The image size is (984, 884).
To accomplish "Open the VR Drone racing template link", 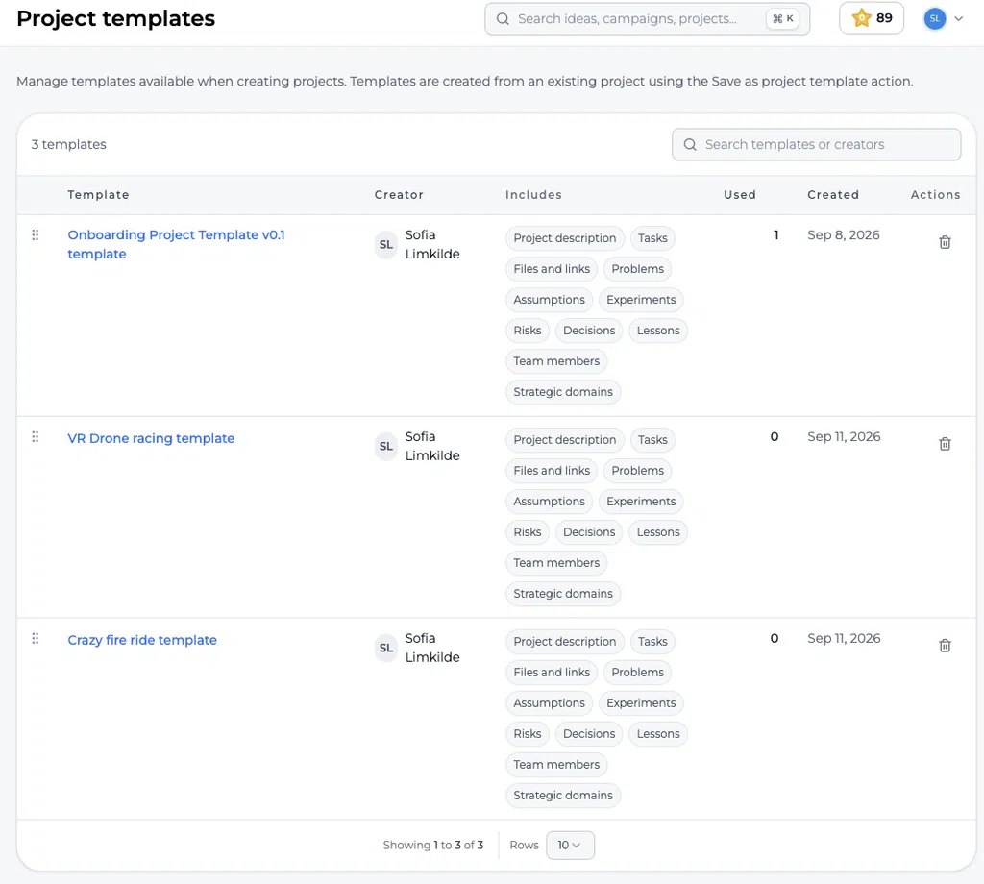I will (x=151, y=438).
